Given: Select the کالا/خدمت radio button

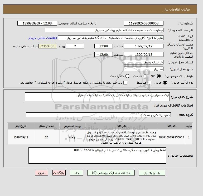Looking at the screenshot, I should tap(127, 76).
